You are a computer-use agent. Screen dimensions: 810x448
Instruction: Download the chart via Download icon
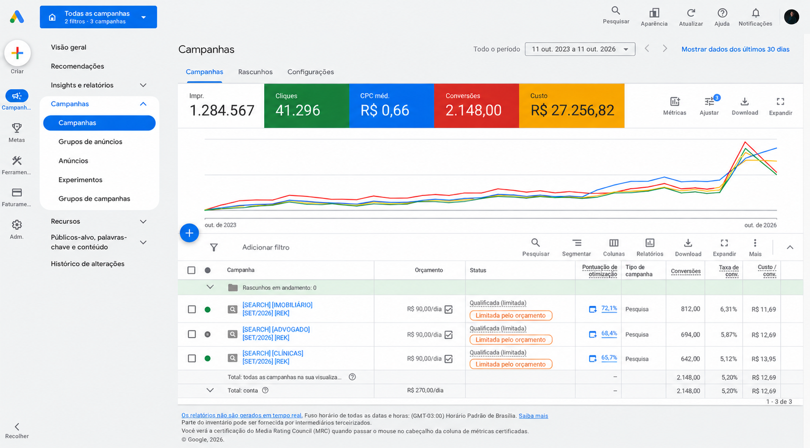(x=745, y=101)
